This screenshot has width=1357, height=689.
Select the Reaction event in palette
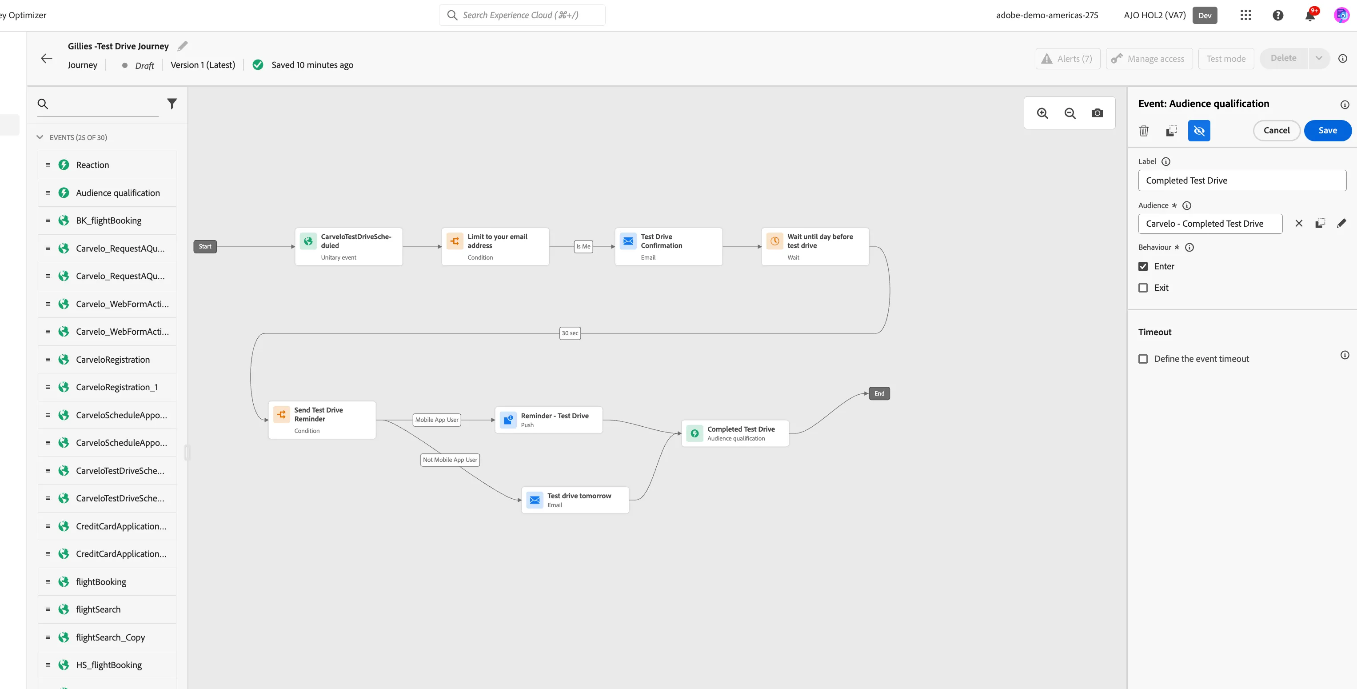pos(107,165)
